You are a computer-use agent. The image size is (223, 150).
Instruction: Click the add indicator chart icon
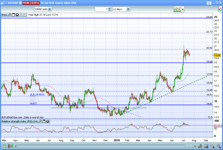(177, 9)
